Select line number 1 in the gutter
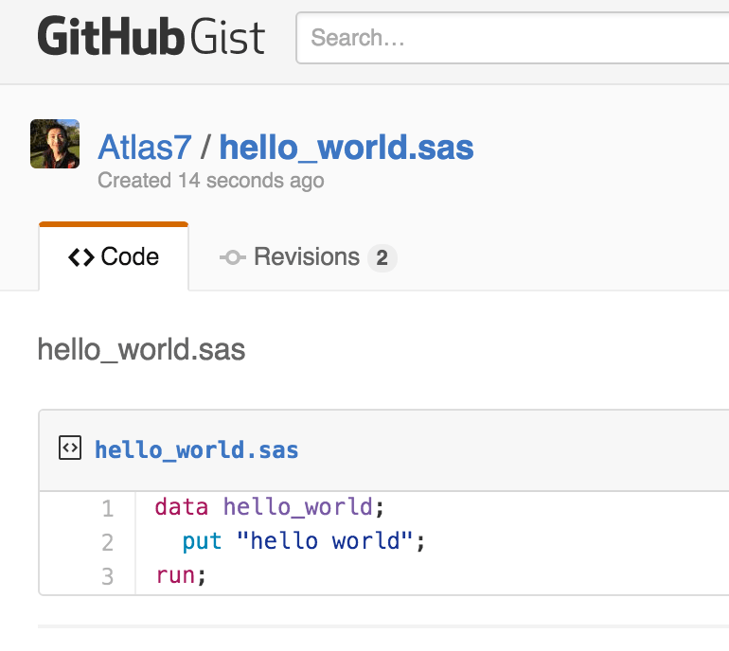The image size is (729, 651). click(x=107, y=508)
